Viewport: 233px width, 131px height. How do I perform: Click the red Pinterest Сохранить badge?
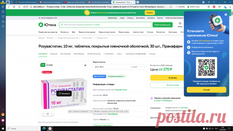[x=47, y=72]
